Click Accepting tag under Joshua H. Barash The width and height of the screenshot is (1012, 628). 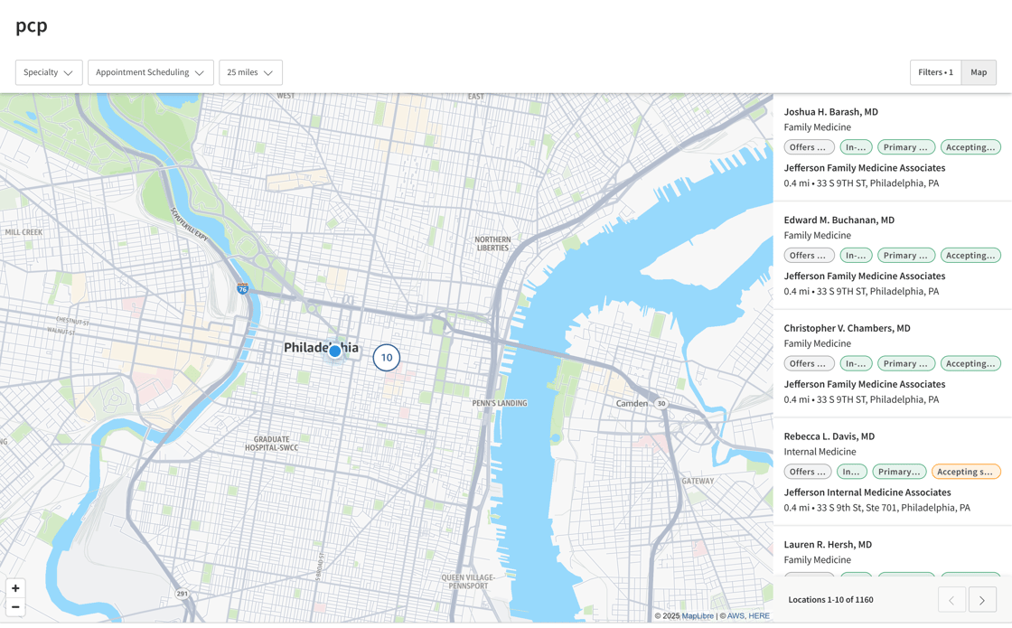970,147
